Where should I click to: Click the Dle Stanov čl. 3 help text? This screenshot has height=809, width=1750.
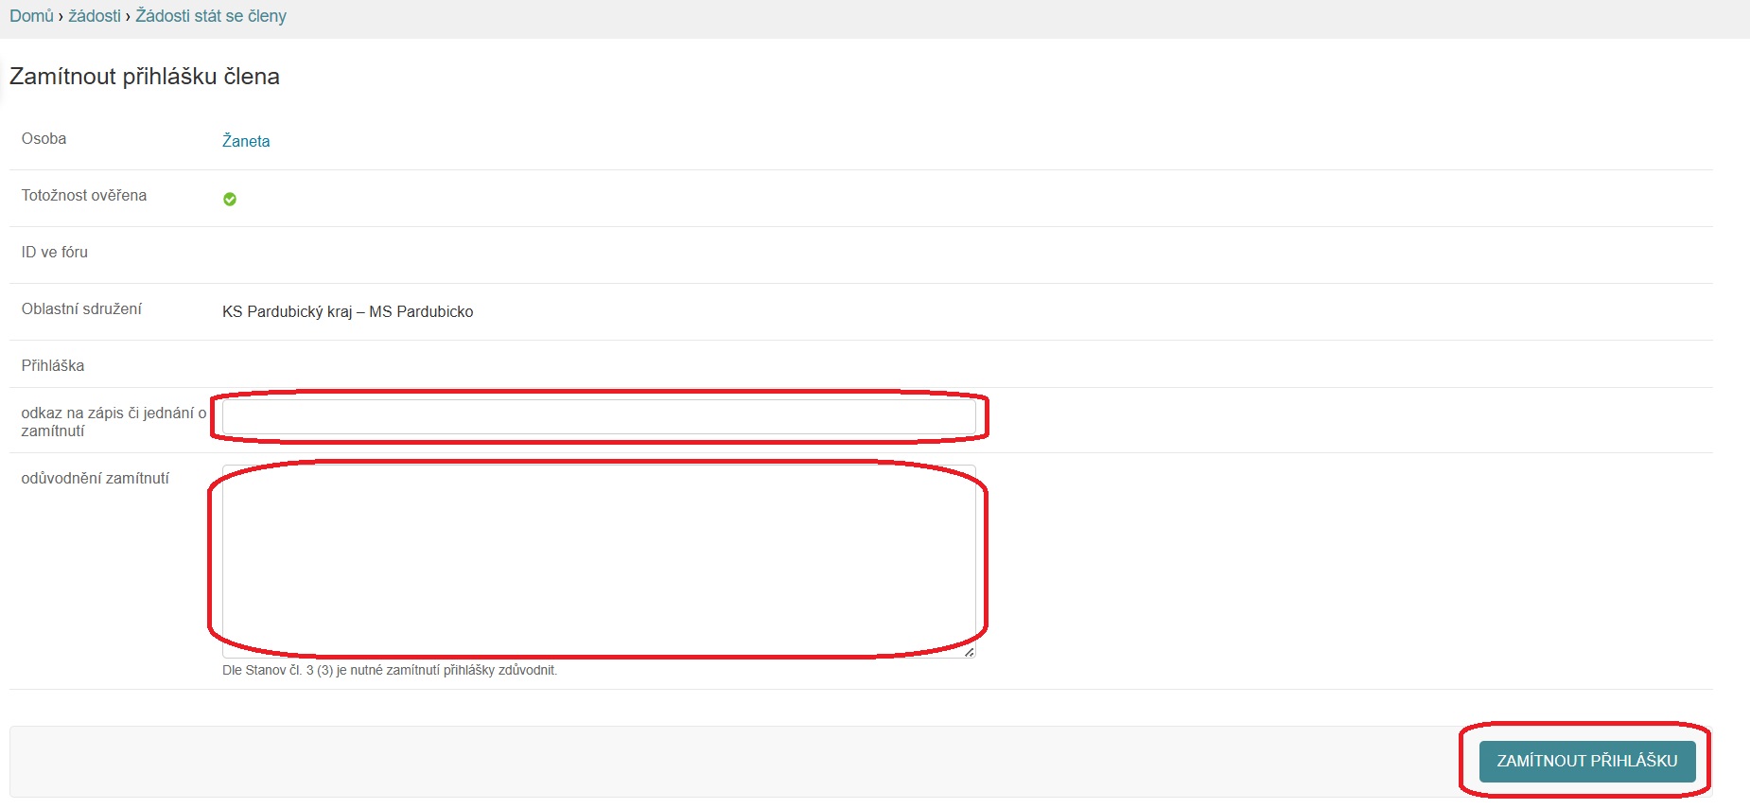[390, 671]
